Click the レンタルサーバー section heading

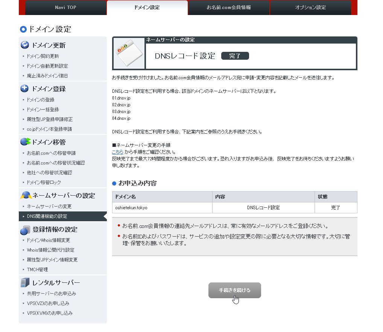click(x=56, y=282)
